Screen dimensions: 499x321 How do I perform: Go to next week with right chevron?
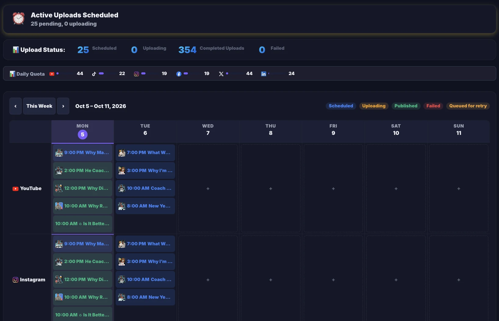(63, 106)
